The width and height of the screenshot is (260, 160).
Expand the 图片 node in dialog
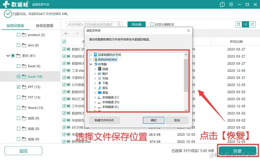(x=95, y=74)
